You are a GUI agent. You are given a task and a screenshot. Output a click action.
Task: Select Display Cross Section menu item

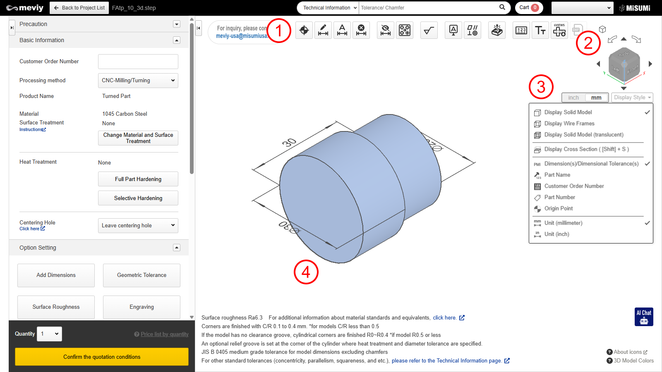click(x=586, y=149)
